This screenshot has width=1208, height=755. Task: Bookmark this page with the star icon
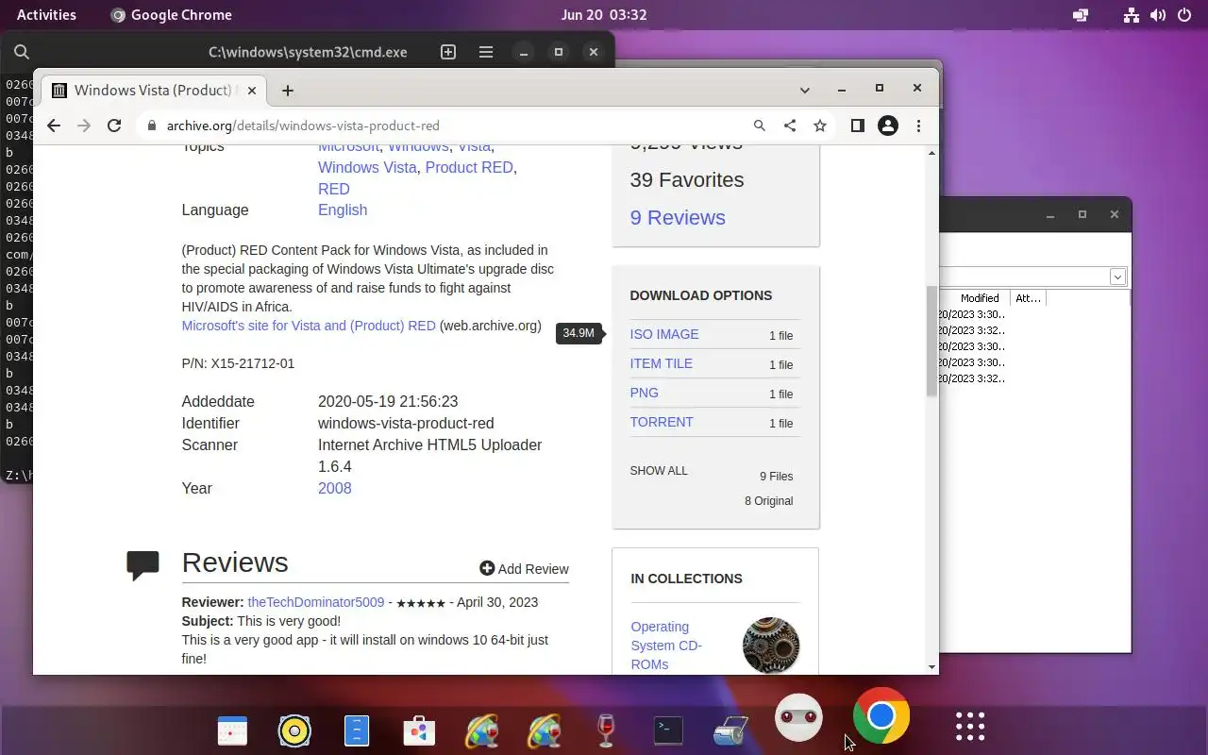click(820, 126)
